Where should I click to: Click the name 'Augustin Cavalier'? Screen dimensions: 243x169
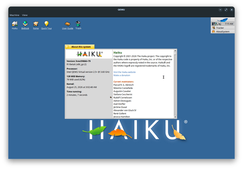tap(122, 91)
